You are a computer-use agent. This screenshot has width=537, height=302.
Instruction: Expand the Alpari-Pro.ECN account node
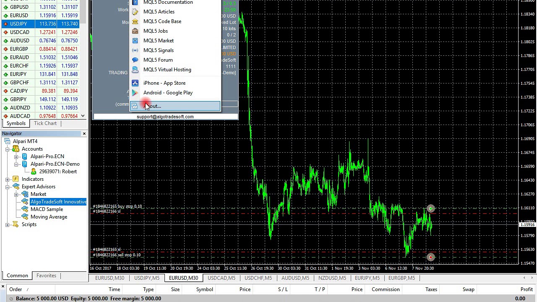click(x=16, y=156)
